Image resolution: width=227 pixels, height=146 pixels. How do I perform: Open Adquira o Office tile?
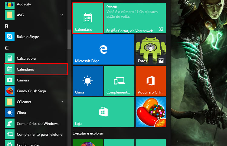pyautogui.click(x=151, y=81)
